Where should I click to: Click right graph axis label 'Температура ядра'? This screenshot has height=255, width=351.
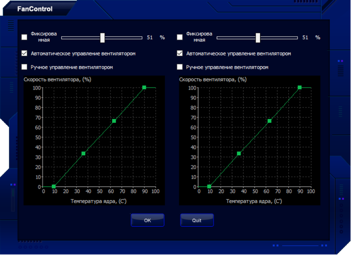(254, 201)
